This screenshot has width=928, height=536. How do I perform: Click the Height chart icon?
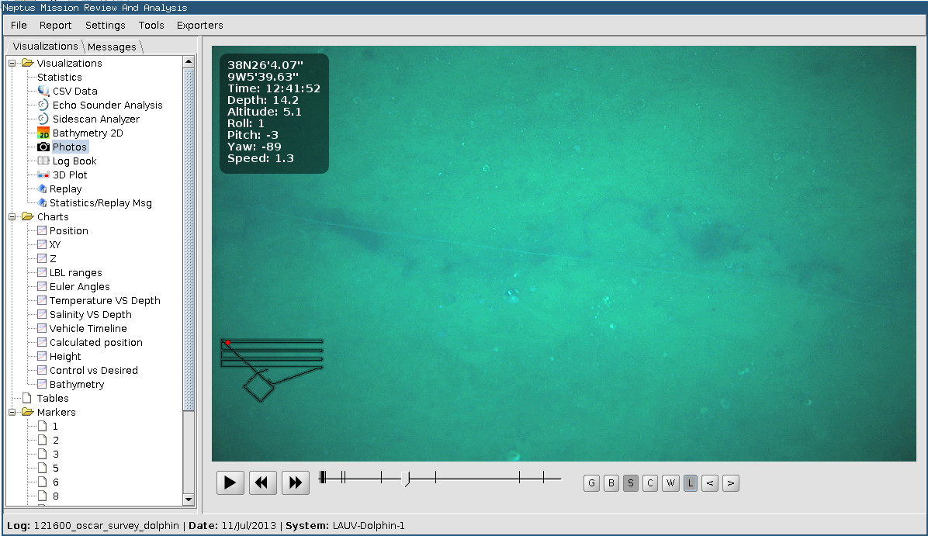(x=42, y=356)
